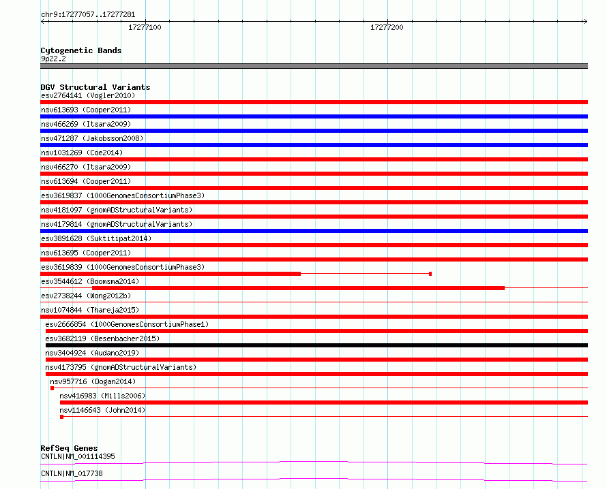Open variant nsv1146643 (John2014) label
607x489 pixels.
click(102, 410)
